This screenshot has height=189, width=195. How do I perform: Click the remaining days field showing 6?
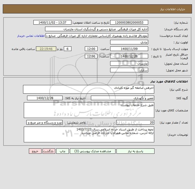pyautogui.click(x=68, y=49)
